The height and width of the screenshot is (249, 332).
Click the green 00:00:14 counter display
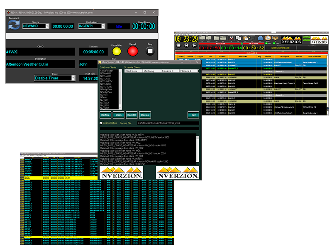pyautogui.click(x=232, y=48)
